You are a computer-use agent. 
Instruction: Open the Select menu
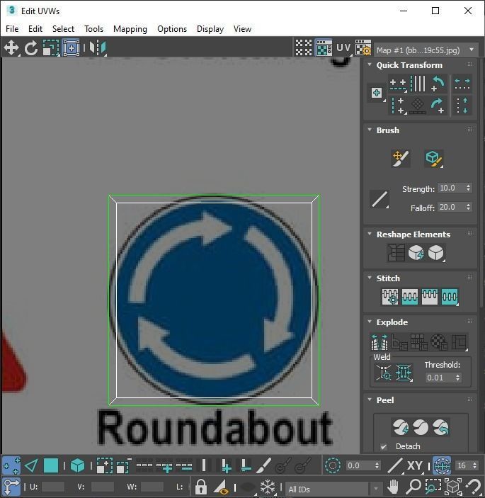click(x=63, y=29)
